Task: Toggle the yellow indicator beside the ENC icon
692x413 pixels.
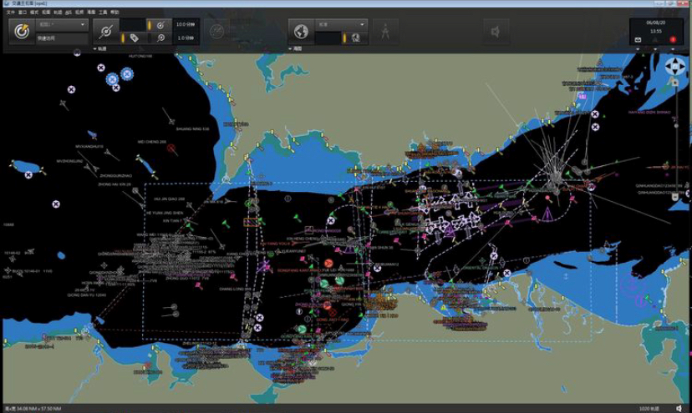Action: tap(344, 38)
